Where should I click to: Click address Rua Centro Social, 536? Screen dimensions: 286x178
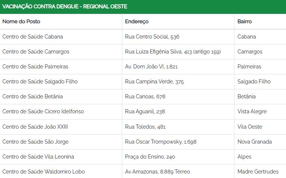pyautogui.click(x=152, y=37)
